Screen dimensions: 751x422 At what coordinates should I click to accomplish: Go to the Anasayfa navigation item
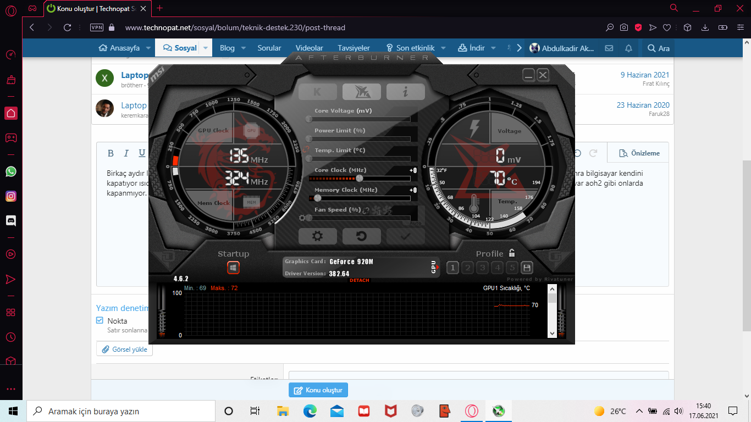tap(120, 48)
